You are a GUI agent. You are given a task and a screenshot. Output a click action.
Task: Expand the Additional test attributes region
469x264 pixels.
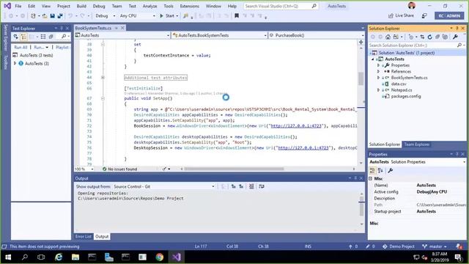tap(103, 78)
